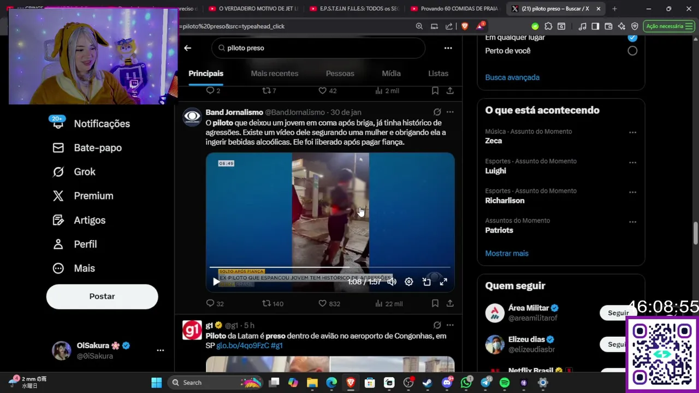The width and height of the screenshot is (699, 393).
Task: Open Band Jornalismo profile avatar
Action: point(192,117)
